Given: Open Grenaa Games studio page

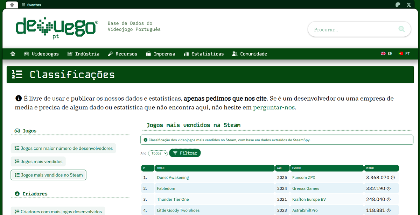Looking at the screenshot, I should (x=306, y=188).
